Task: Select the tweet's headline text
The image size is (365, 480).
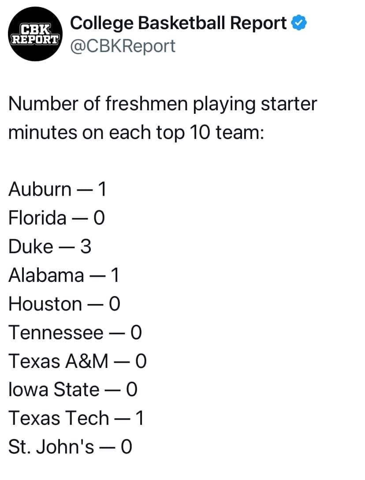Action: pos(163,118)
